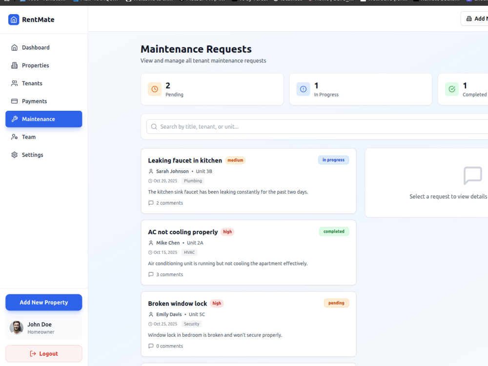This screenshot has height=366, width=488.
Task: Click the person icon beside Emily Davis
Action: pyautogui.click(x=151, y=315)
